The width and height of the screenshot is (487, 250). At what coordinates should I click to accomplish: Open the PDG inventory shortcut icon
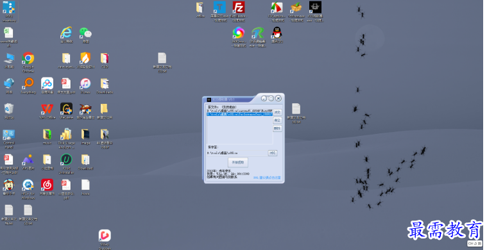click(9, 8)
